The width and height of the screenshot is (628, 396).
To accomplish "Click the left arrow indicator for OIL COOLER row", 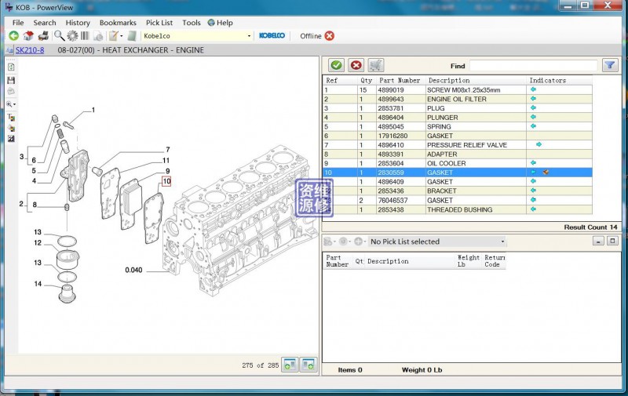I will click(533, 163).
